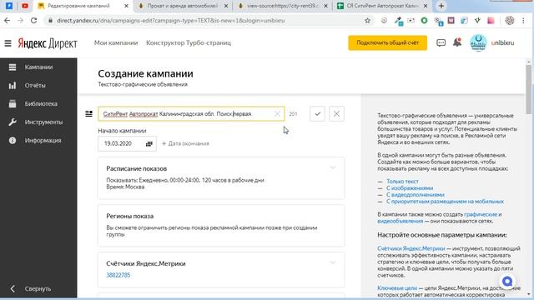Viewport: 534px width, 300px height.
Task: Open the chat messages icon in header
Action: (441, 42)
